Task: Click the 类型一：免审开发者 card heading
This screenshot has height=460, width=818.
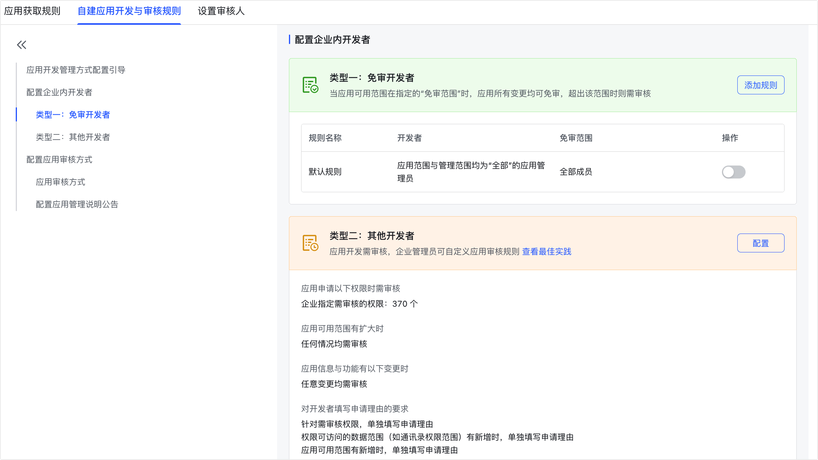Action: pos(372,78)
